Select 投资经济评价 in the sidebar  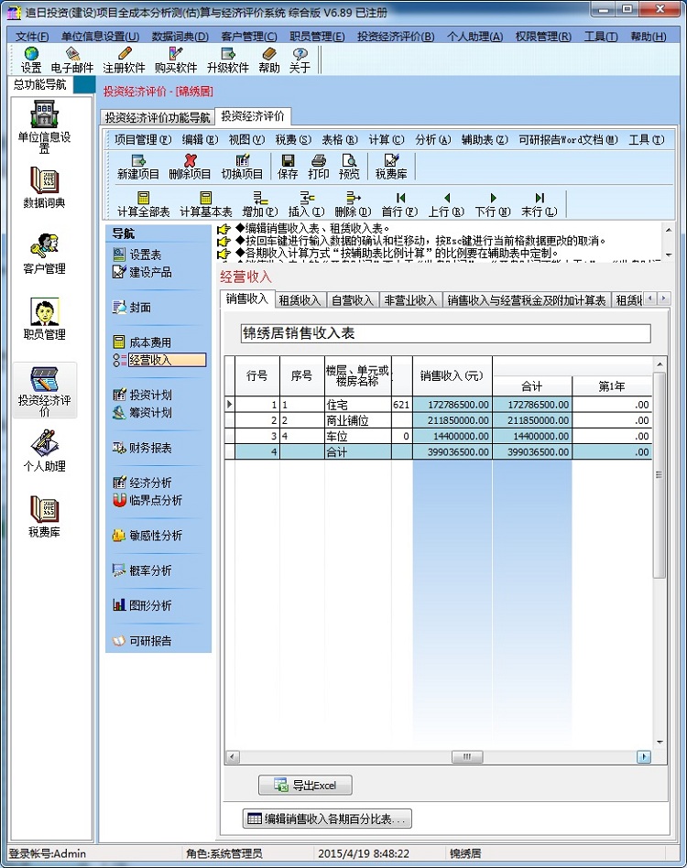click(x=44, y=390)
